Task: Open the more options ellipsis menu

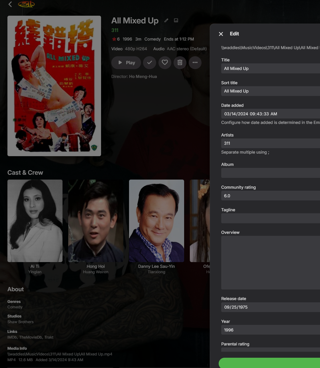Action: point(195,63)
